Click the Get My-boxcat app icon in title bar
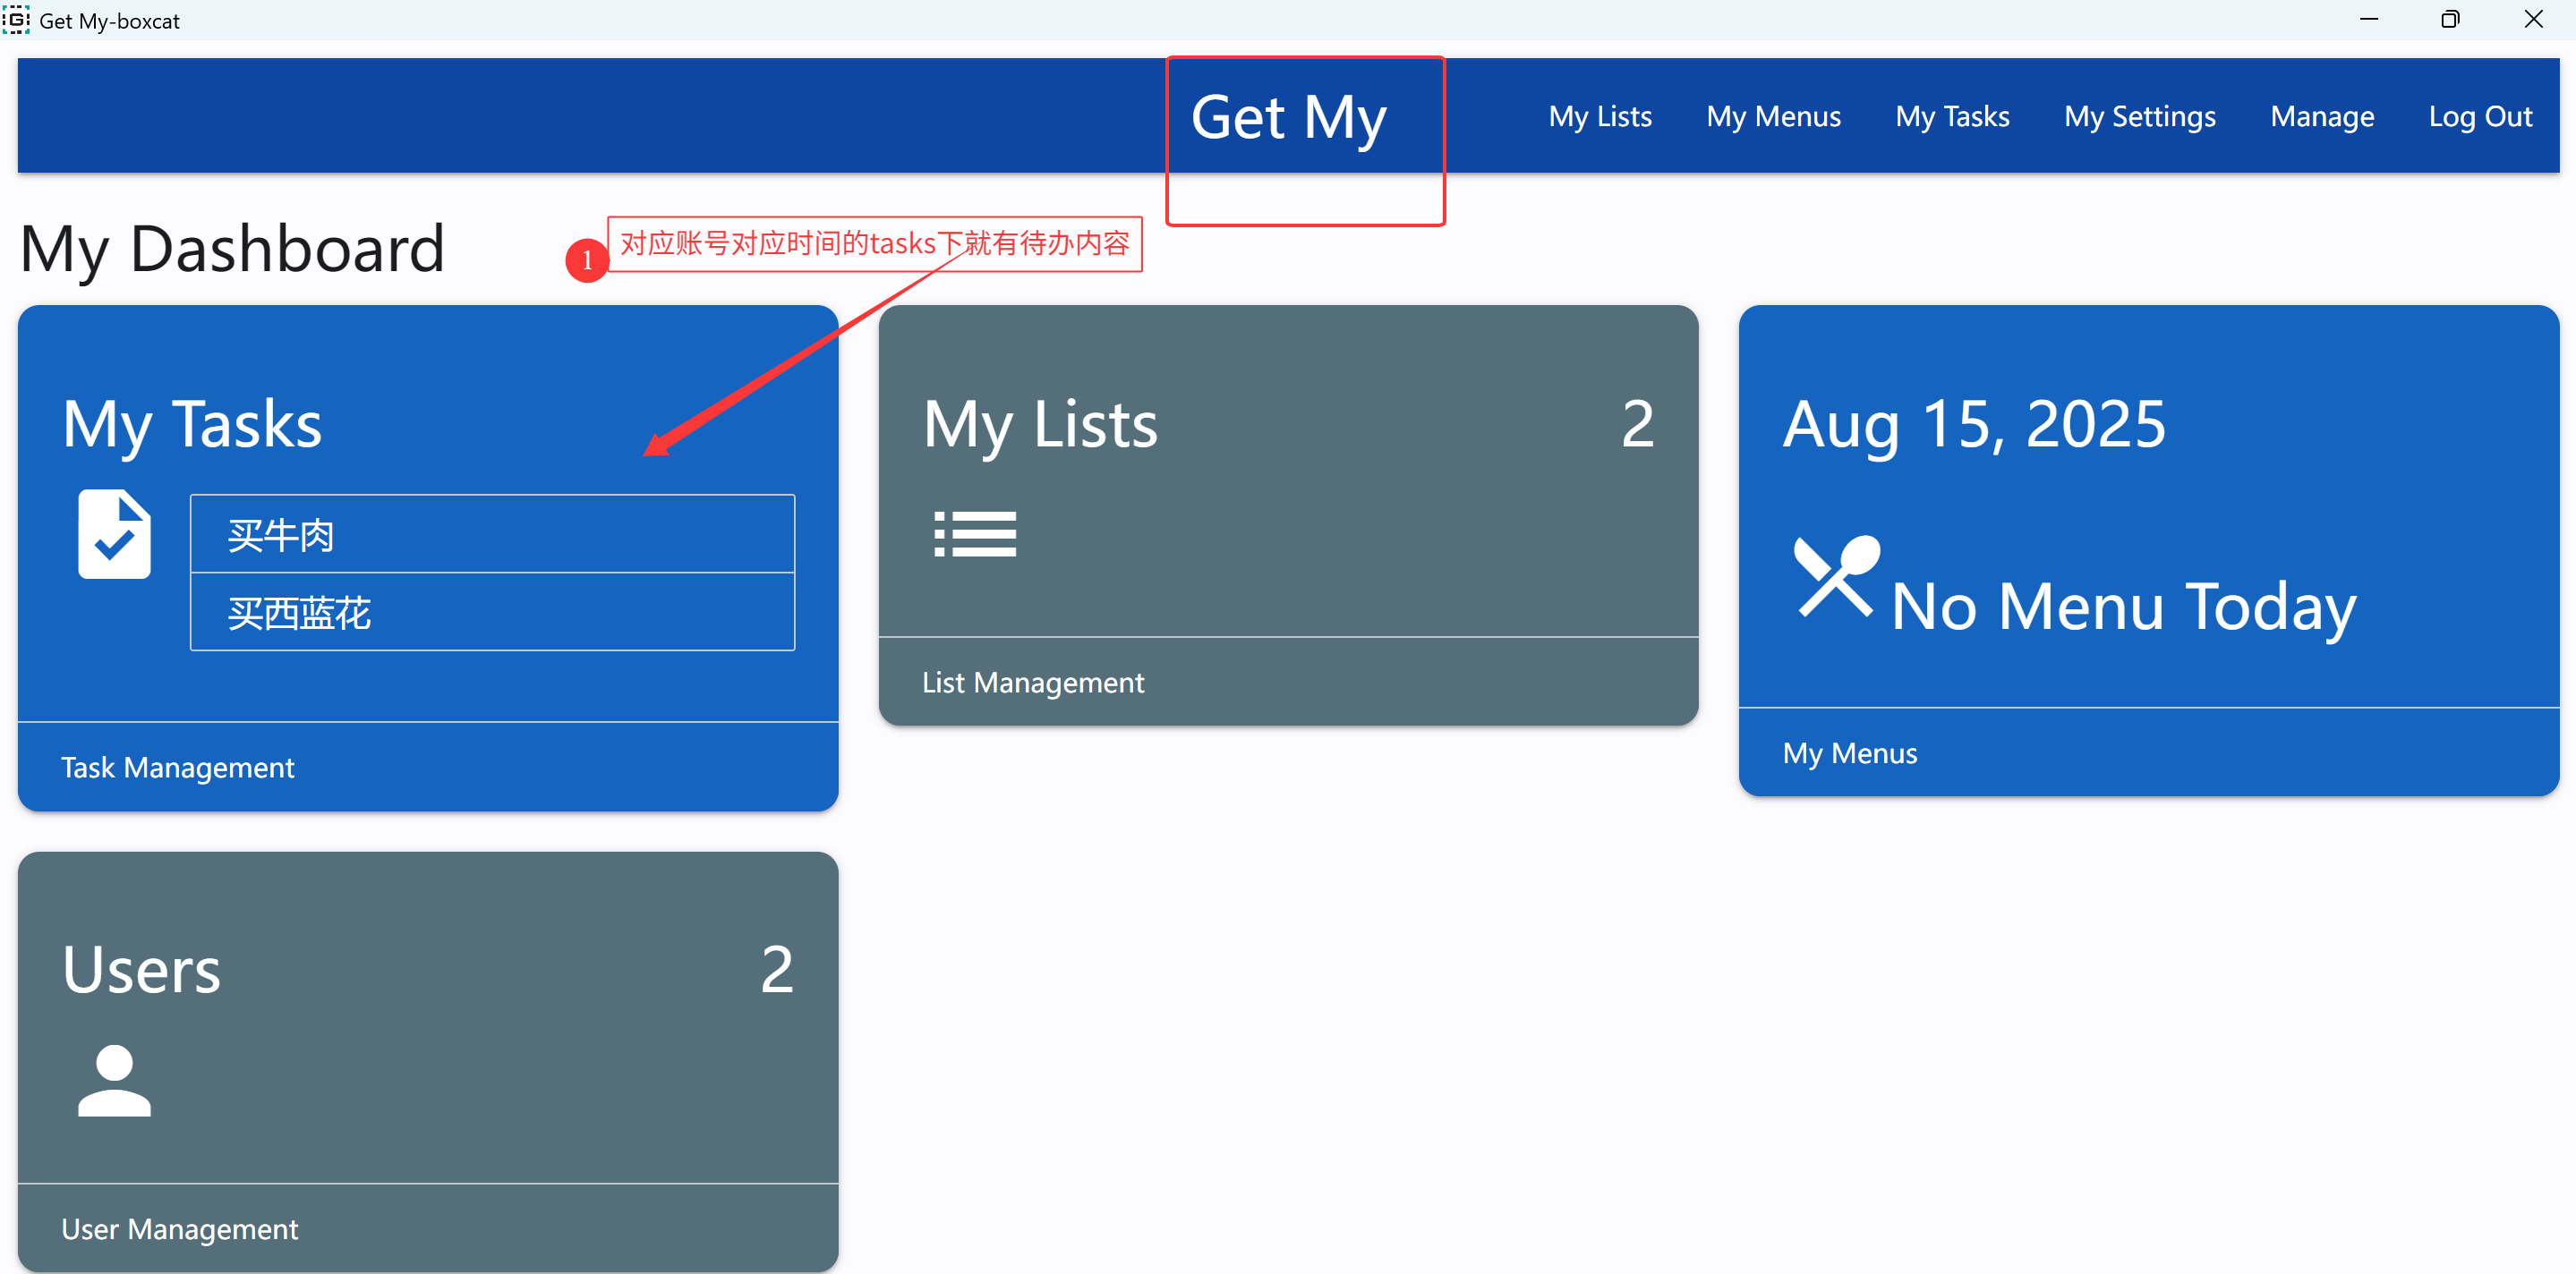The width and height of the screenshot is (2576, 1274). pyautogui.click(x=16, y=19)
